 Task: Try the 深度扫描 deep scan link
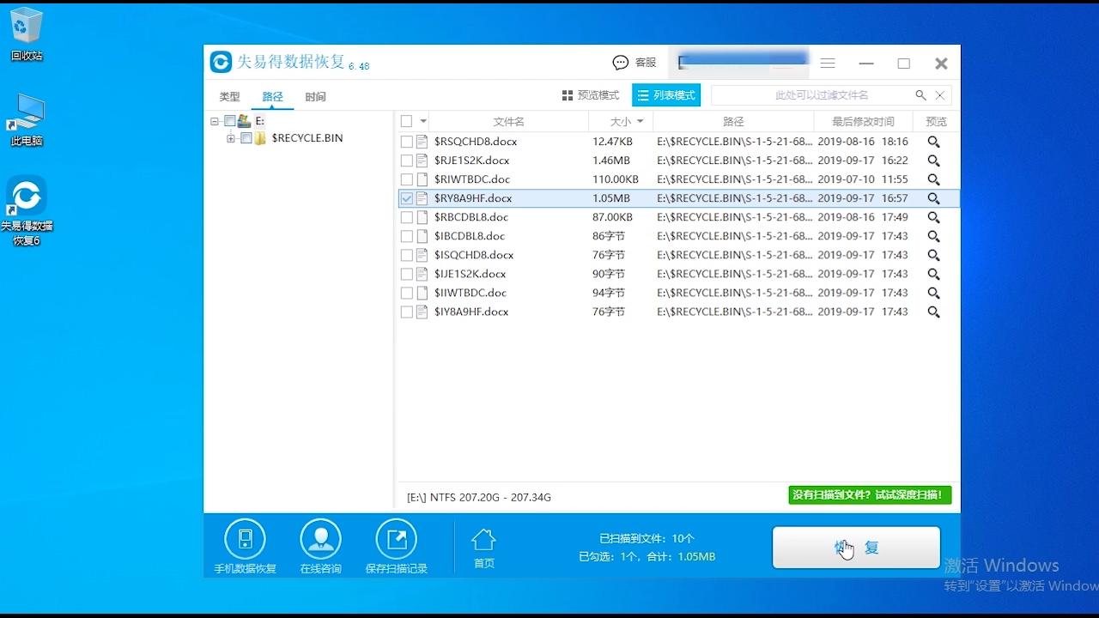870,495
